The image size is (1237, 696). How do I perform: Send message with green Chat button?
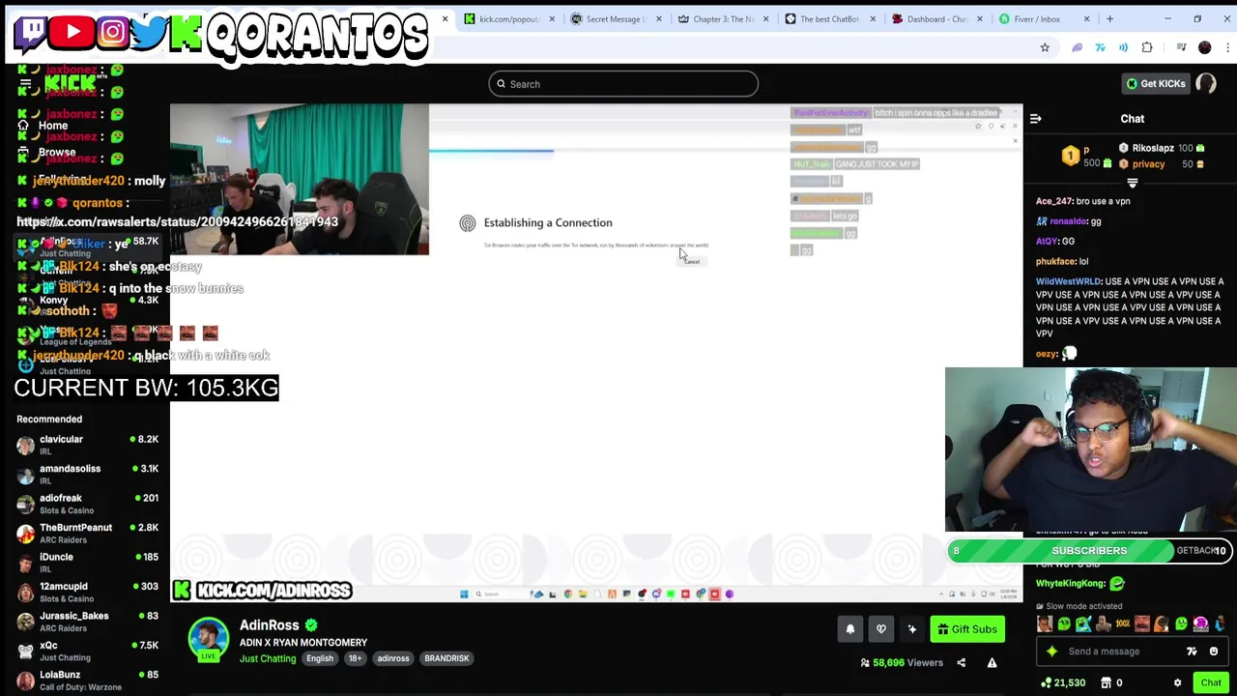coord(1211,683)
